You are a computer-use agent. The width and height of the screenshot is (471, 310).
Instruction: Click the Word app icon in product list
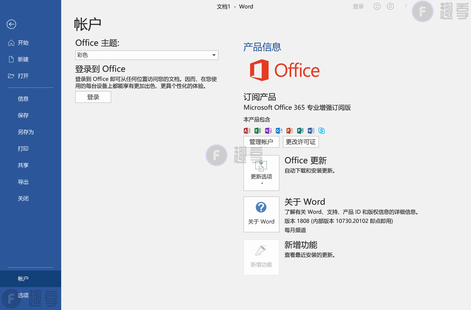point(311,131)
